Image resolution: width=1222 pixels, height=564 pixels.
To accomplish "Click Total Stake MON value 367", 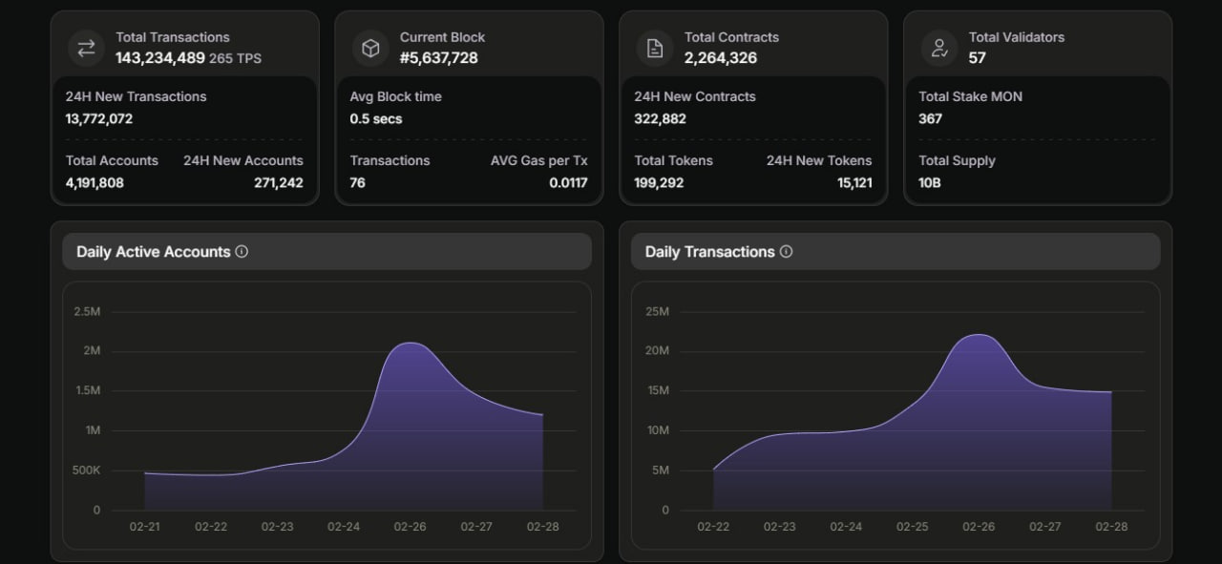I will coord(930,119).
